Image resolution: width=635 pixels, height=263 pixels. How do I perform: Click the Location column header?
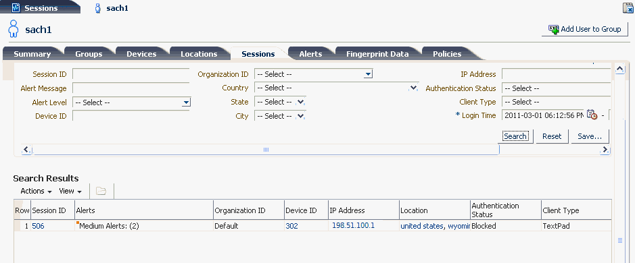tap(435, 210)
